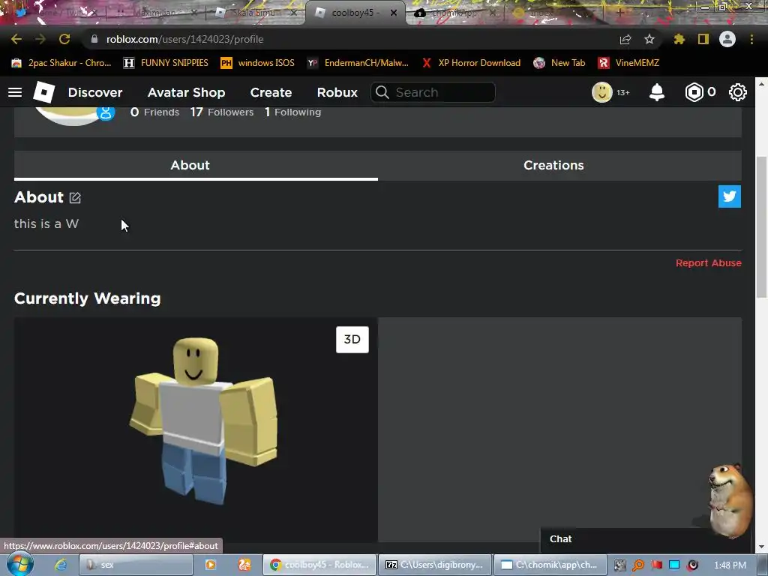Image resolution: width=768 pixels, height=576 pixels.
Task: Go back in browser history
Action: (x=16, y=39)
